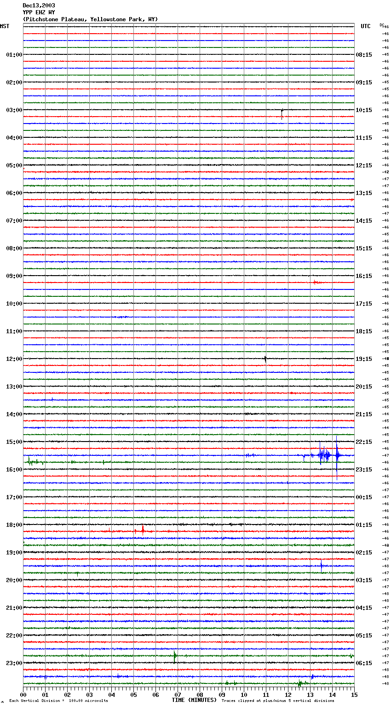
Task: Click the blue spike on the 19:30 MST trace
Action: pos(321,566)
